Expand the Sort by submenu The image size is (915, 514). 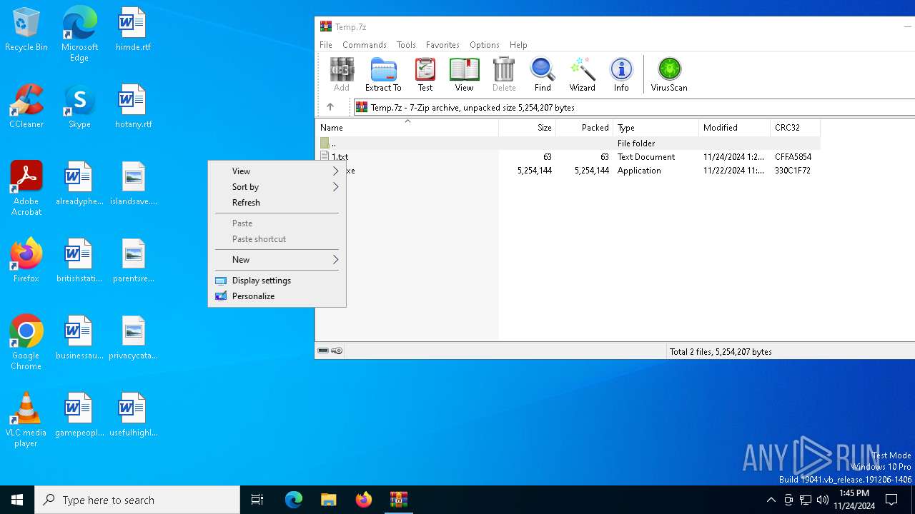pos(277,187)
